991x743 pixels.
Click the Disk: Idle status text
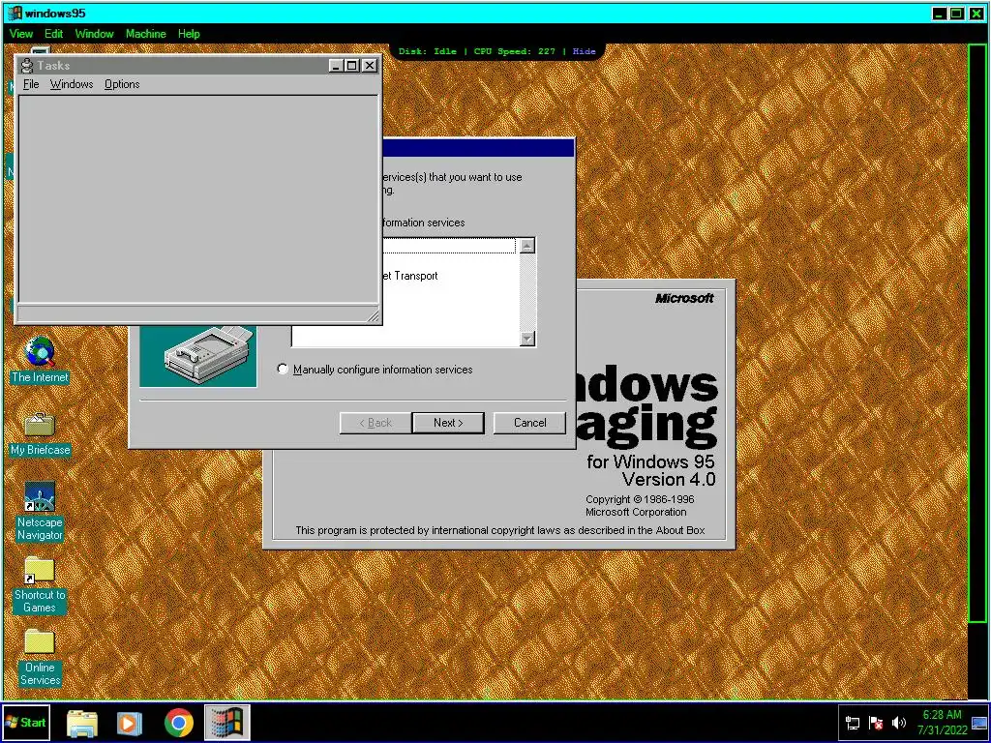(x=427, y=51)
